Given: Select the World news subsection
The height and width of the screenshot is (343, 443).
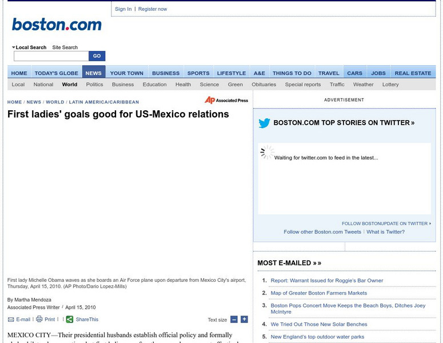Looking at the screenshot, I should pyautogui.click(x=70, y=85).
